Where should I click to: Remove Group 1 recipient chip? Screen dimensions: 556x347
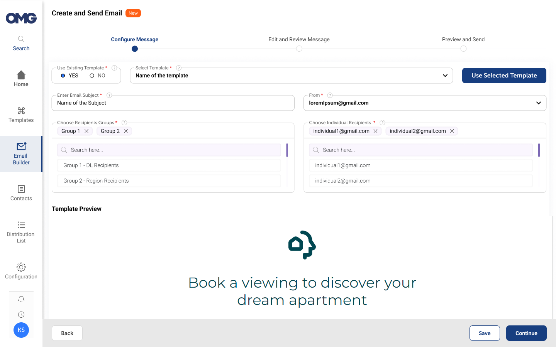click(86, 131)
